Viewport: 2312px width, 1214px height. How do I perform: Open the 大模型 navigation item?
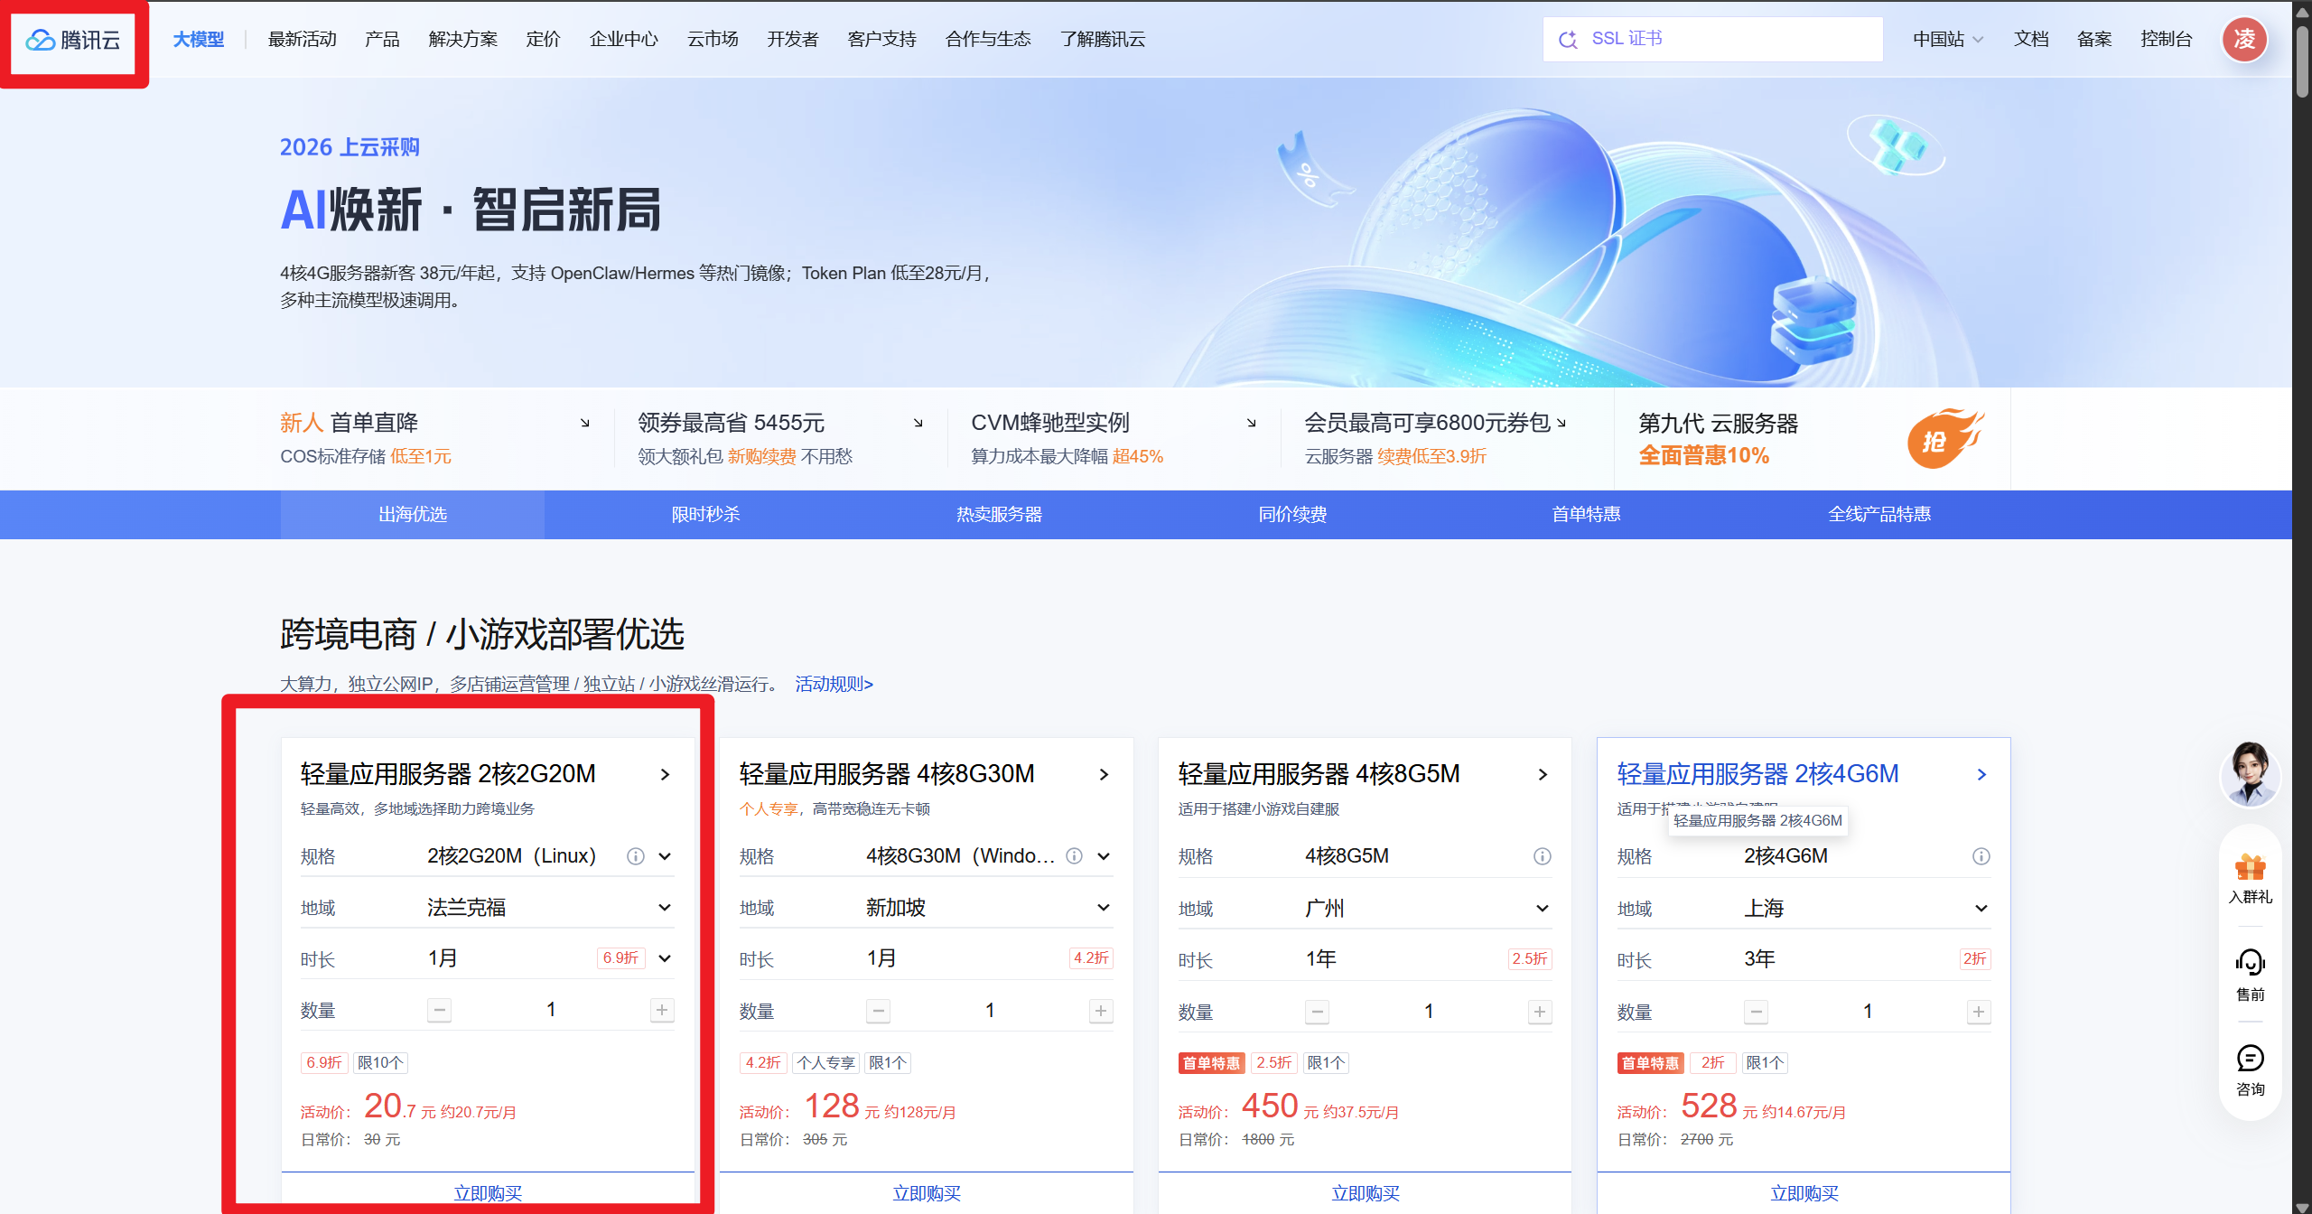[x=199, y=39]
